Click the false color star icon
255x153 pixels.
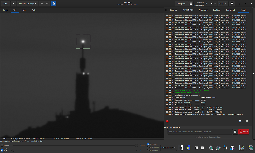[188, 148]
